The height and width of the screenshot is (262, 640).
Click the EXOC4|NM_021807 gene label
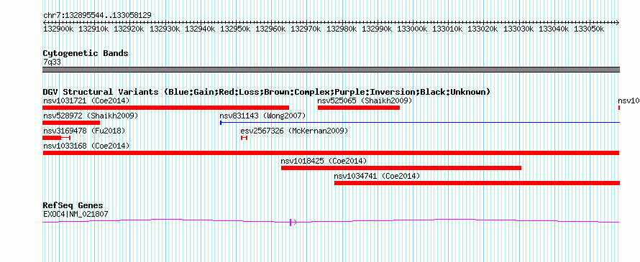76,213
